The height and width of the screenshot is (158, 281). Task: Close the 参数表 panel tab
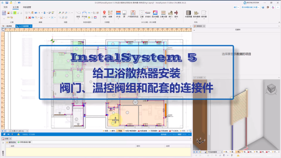click(x=204, y=26)
